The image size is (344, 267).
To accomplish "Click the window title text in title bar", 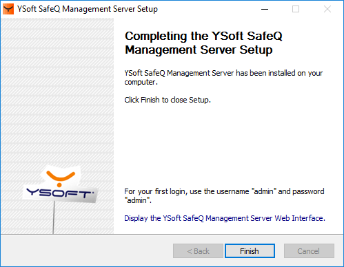I will pos(88,9).
